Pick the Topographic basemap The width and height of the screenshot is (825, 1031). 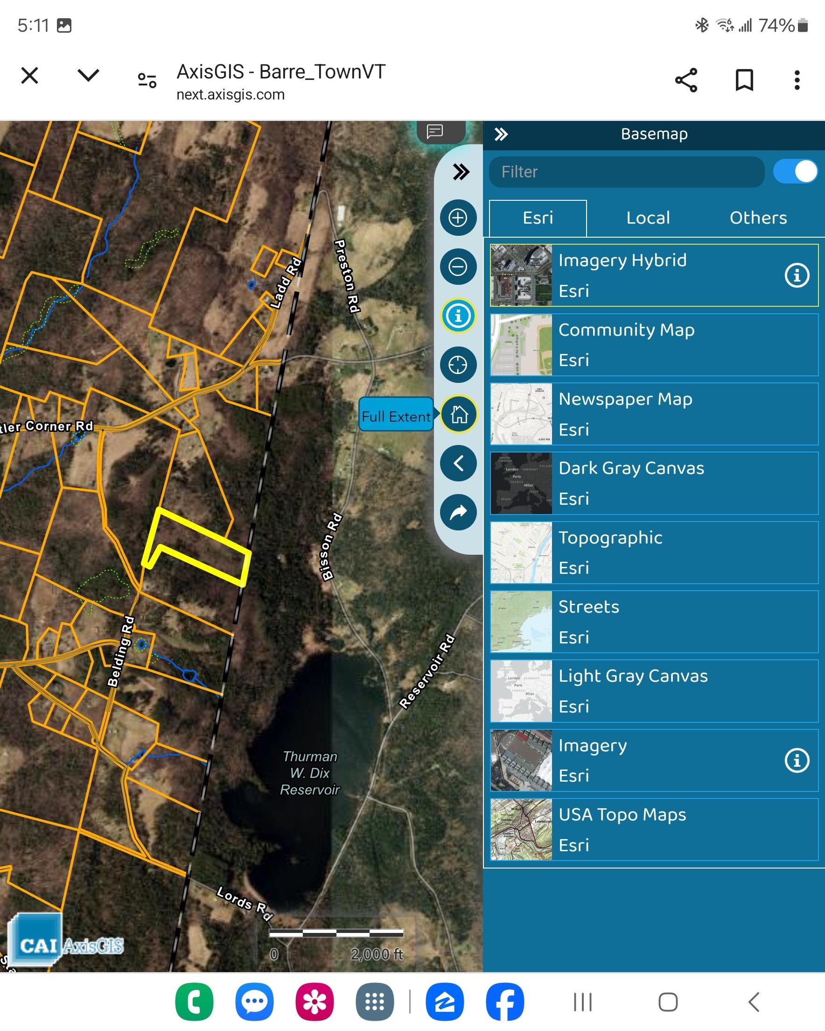pos(654,553)
